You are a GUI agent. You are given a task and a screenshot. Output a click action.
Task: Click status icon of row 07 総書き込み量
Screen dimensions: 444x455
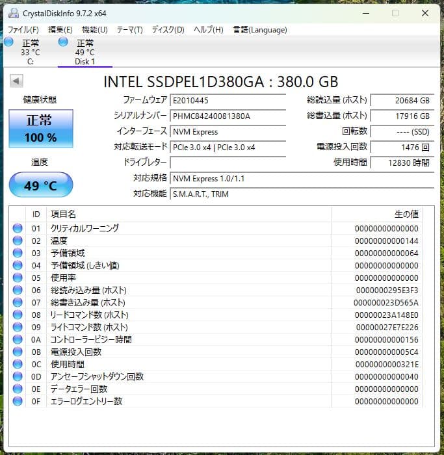(x=18, y=302)
